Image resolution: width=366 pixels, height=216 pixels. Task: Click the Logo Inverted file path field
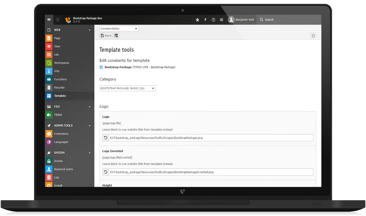coord(211,172)
